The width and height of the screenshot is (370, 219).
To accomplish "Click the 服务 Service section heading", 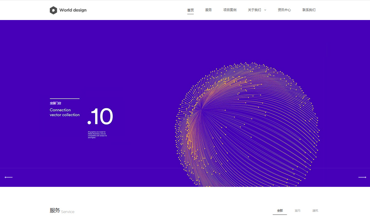I will point(62,211).
